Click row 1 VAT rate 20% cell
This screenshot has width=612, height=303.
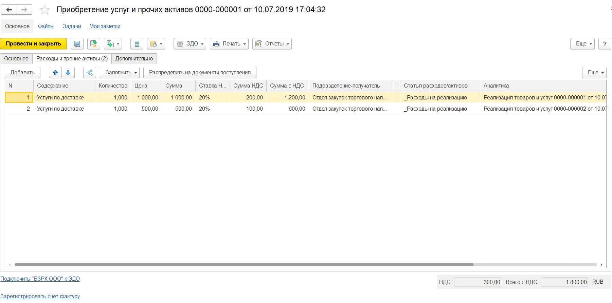(x=213, y=98)
